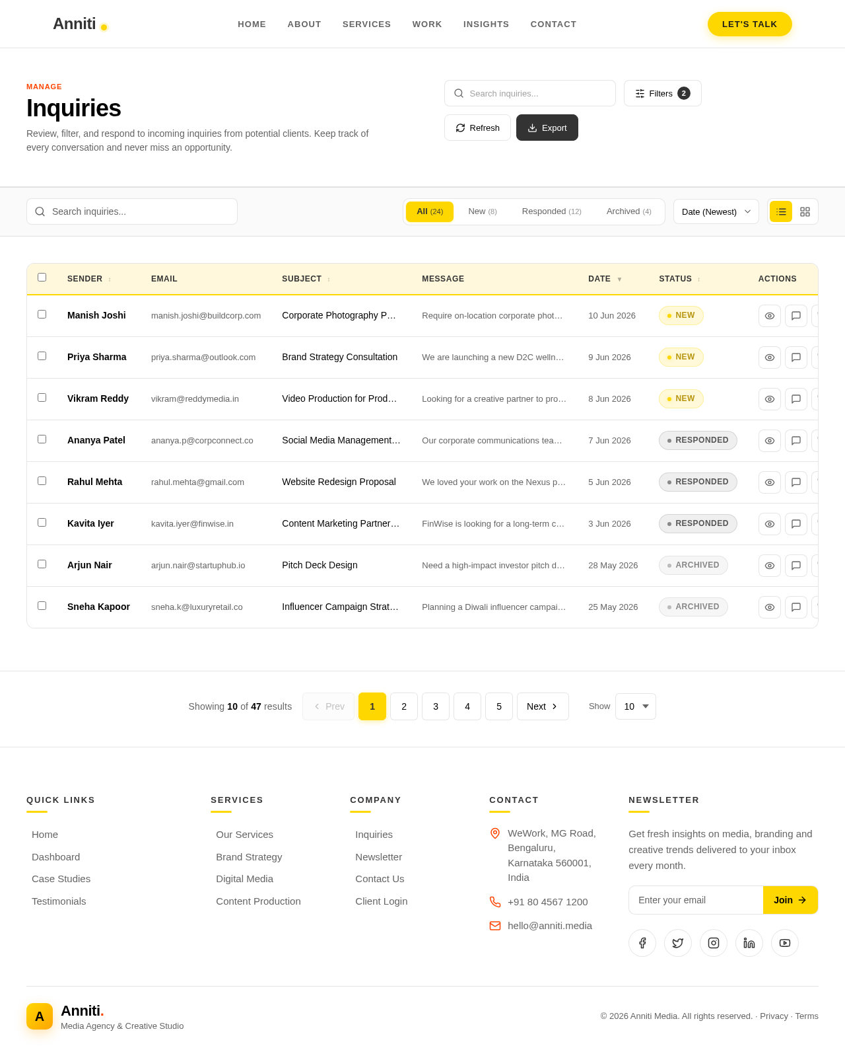
Task: Reply to Rahul Mehta via message icon
Action: click(x=796, y=482)
